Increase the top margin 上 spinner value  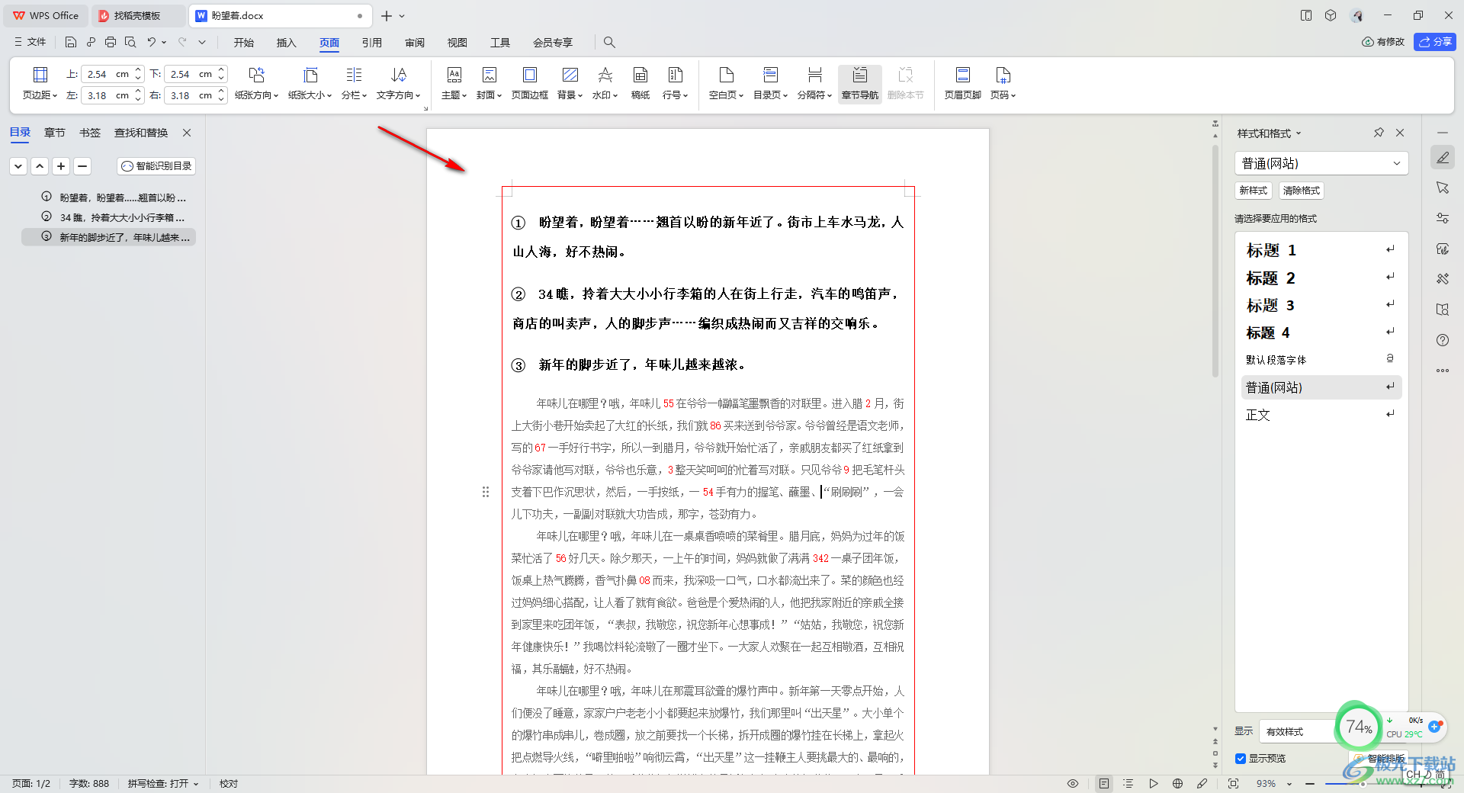point(138,70)
